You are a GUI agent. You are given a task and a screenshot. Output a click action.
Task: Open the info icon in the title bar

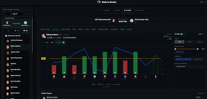(x=202, y=2)
